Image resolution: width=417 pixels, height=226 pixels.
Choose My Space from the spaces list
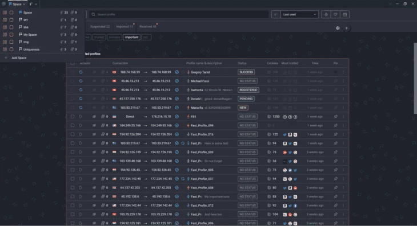pos(30,35)
